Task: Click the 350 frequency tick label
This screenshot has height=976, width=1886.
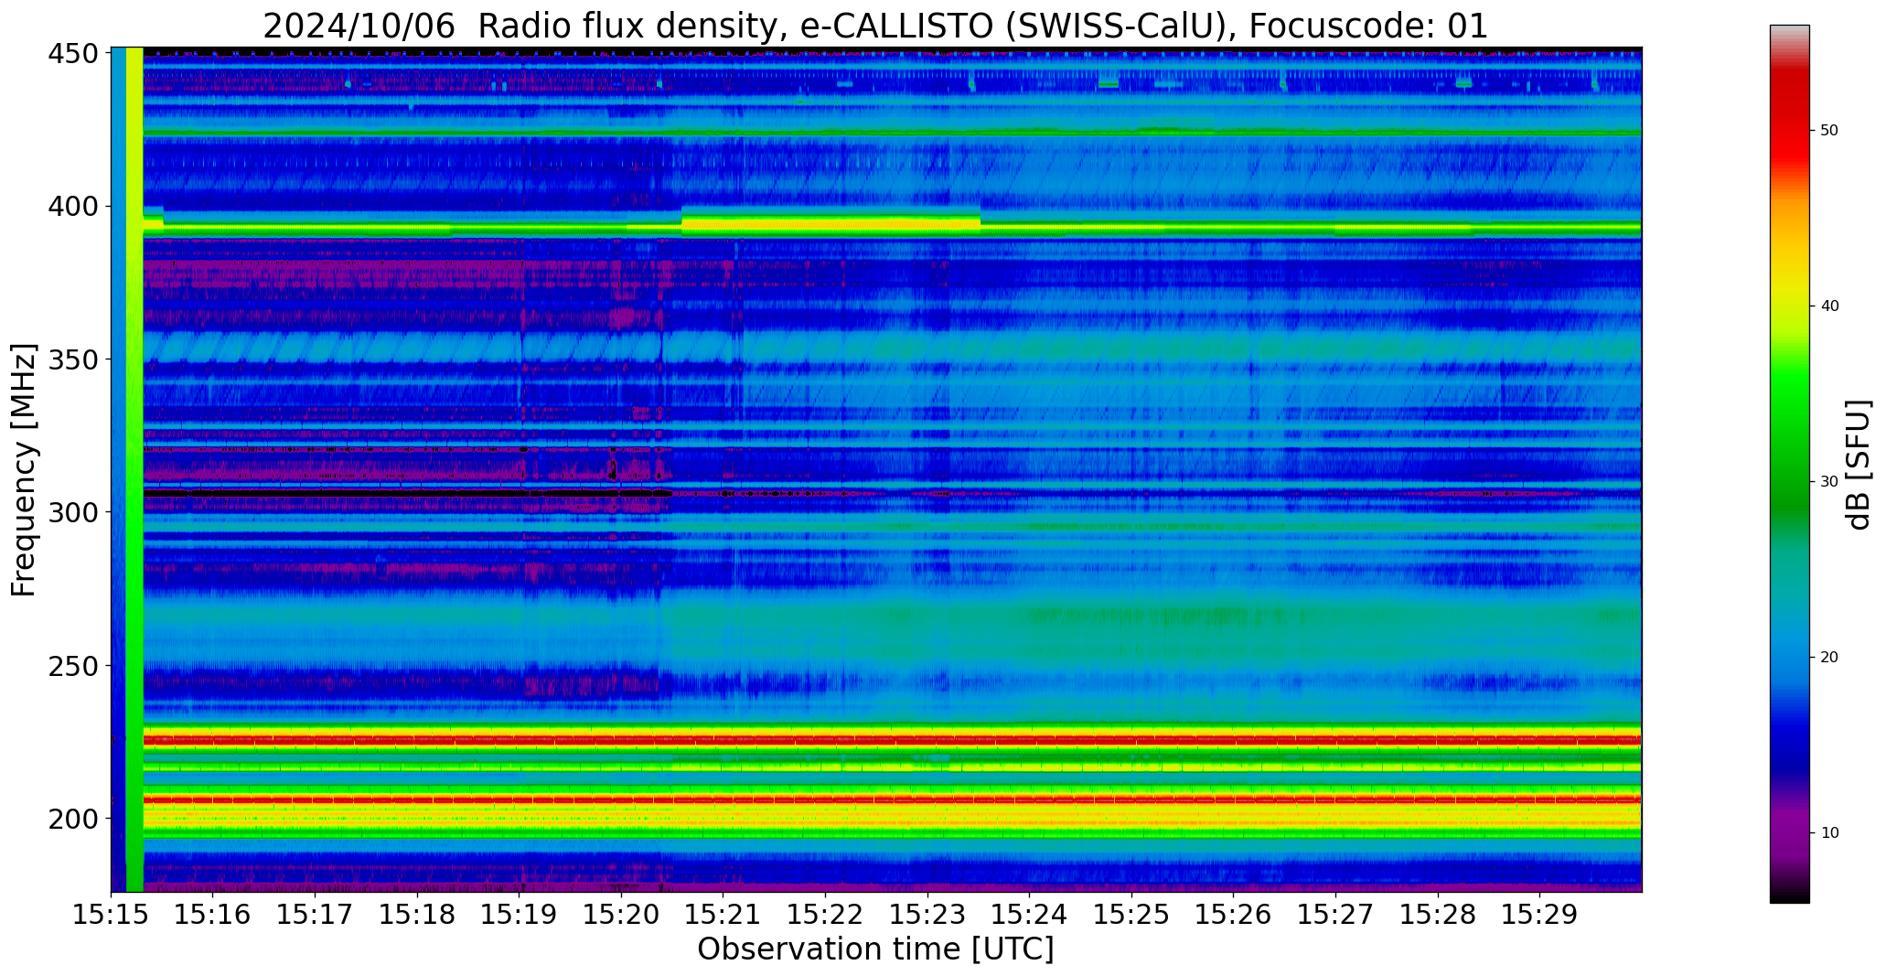Action: 73,359
